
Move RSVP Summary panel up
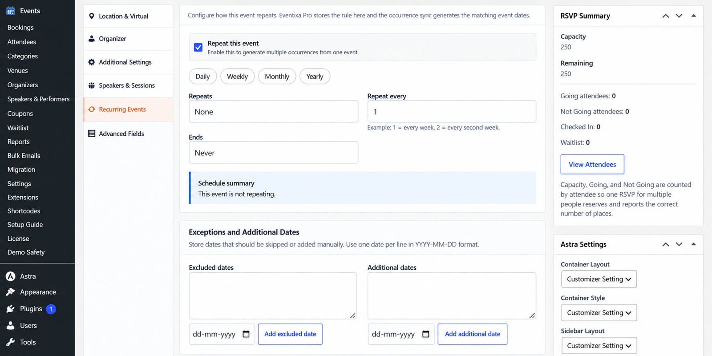pyautogui.click(x=666, y=16)
